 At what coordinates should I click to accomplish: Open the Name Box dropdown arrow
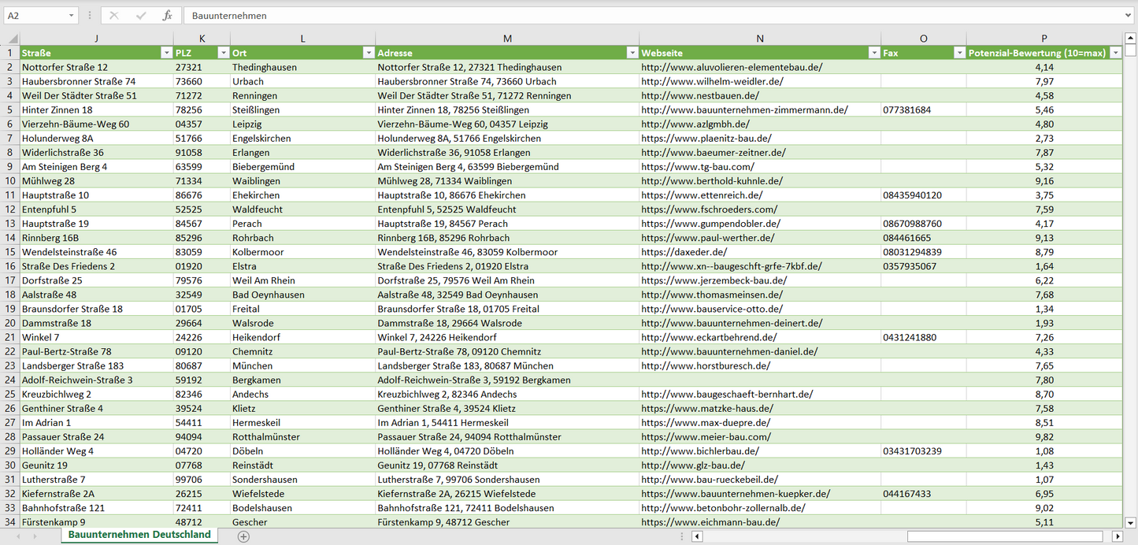(x=71, y=16)
